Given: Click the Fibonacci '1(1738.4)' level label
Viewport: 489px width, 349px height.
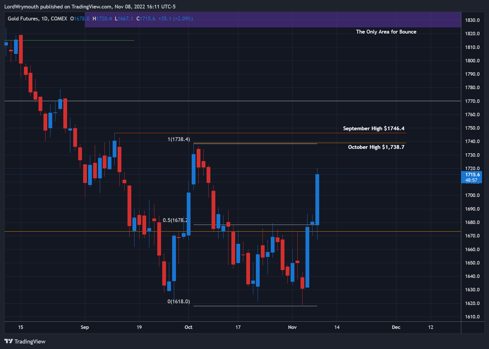Looking at the screenshot, I should tap(179, 139).
